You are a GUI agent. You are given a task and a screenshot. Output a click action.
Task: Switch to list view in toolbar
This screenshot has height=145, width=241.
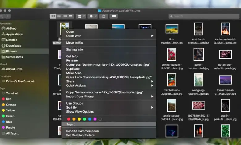point(59,16)
